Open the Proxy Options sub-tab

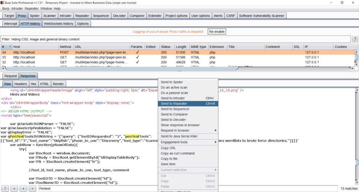point(83,24)
